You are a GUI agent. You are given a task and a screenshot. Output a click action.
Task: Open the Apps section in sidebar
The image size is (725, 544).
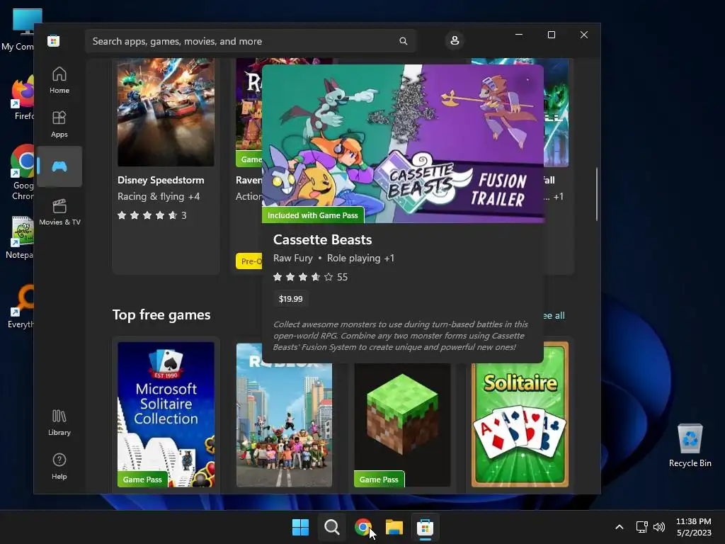coord(59,124)
